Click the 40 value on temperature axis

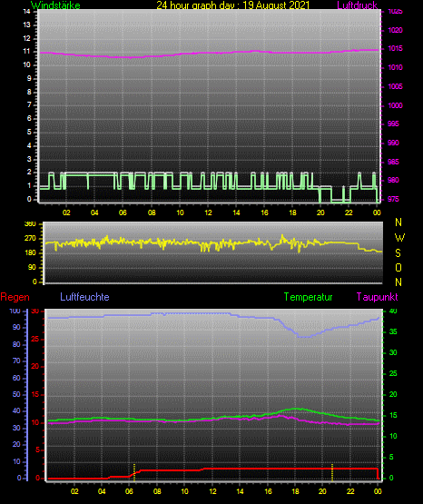393,311
